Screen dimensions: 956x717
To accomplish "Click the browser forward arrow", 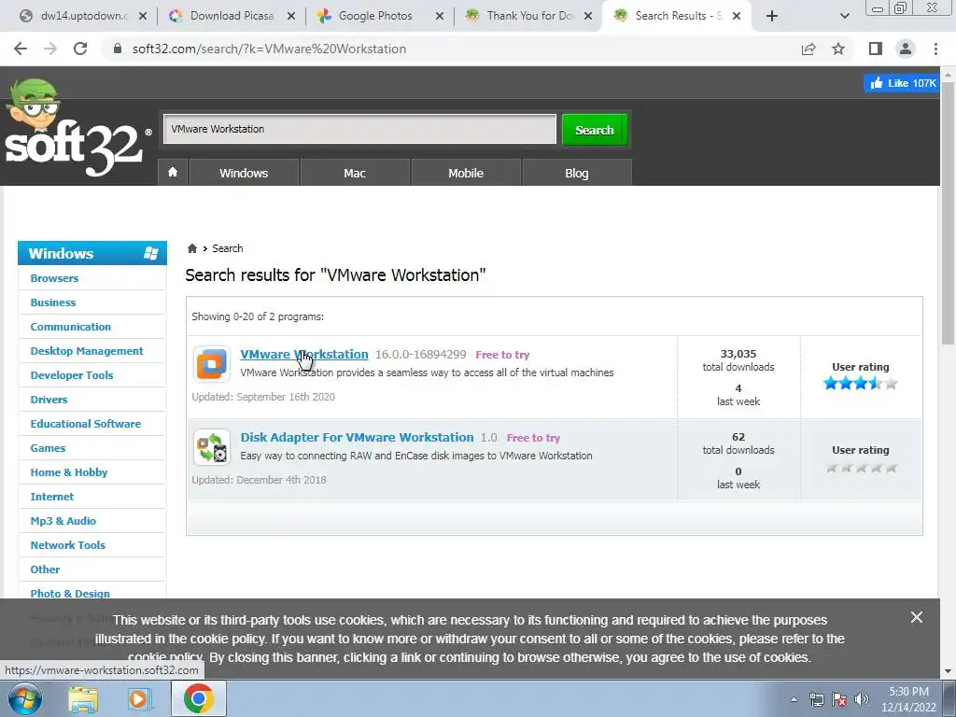I will coord(50,49).
